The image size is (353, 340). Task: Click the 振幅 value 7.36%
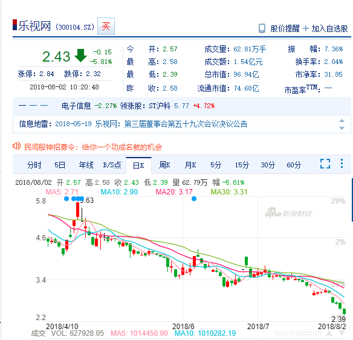[334, 49]
